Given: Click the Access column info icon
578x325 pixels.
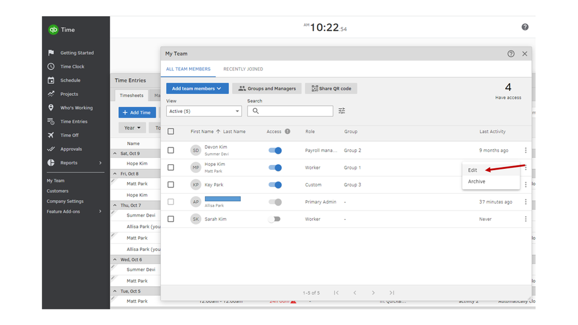Looking at the screenshot, I should [x=288, y=131].
